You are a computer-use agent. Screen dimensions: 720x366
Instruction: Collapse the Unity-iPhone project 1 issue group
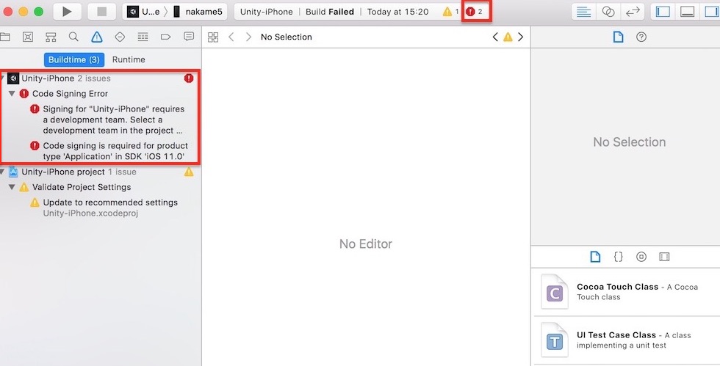point(2,172)
